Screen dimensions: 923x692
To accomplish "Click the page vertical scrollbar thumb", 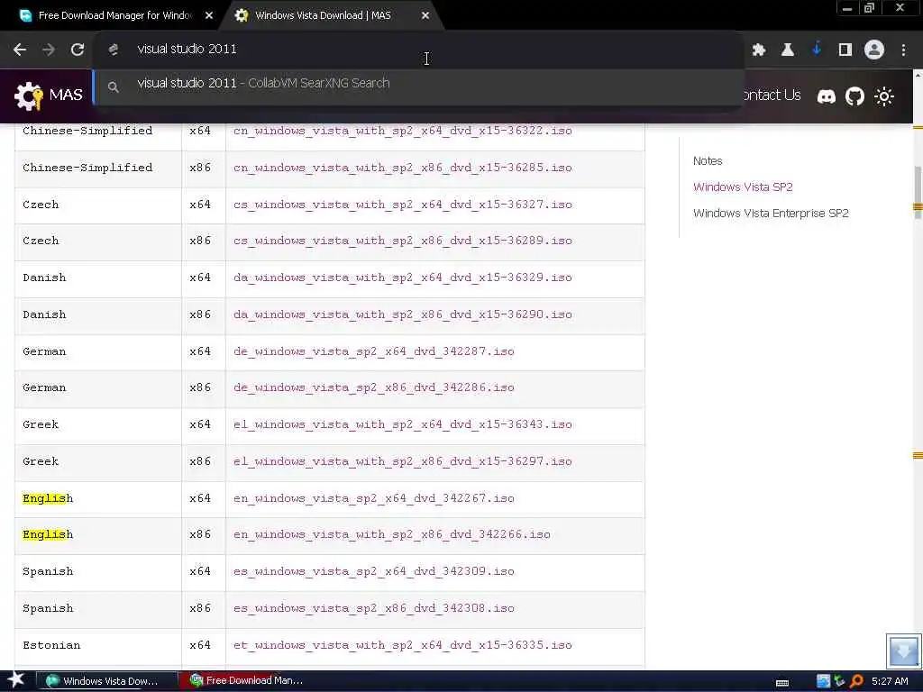I will 918,192.
